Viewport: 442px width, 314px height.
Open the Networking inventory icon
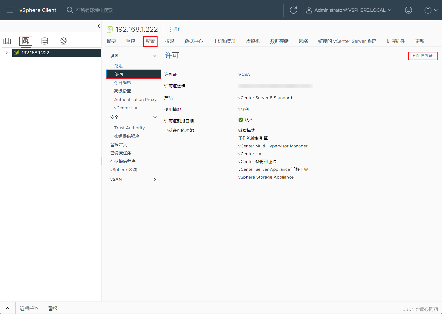63,41
